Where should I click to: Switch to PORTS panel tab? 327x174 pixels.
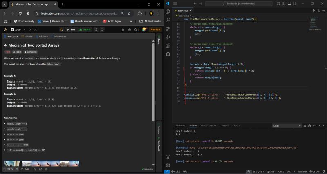point(237,125)
